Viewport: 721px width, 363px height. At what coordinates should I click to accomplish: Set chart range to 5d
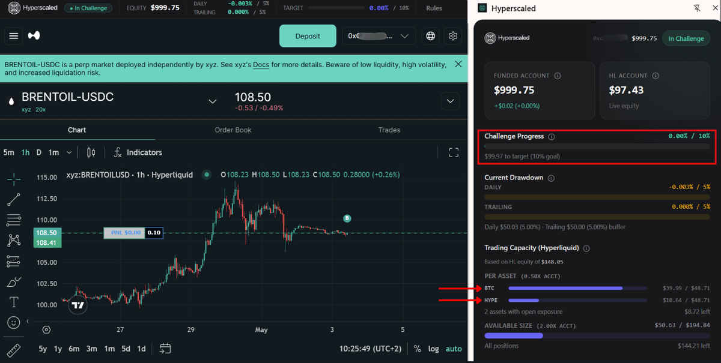click(126, 349)
